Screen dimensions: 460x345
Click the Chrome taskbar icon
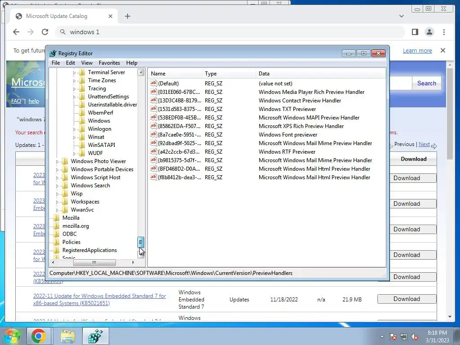[39, 336]
